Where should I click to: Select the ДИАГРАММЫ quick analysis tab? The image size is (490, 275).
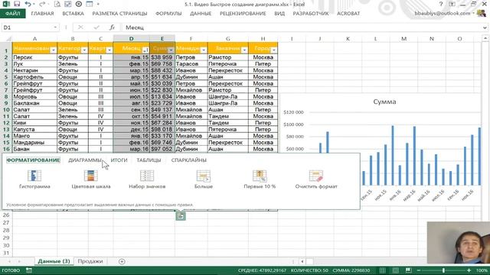[85, 160]
